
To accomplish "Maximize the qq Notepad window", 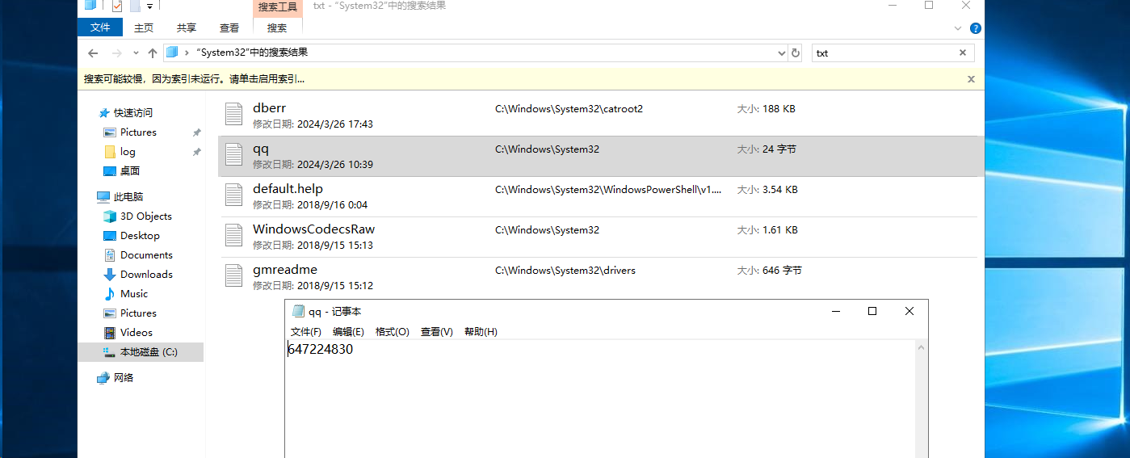I will point(872,311).
